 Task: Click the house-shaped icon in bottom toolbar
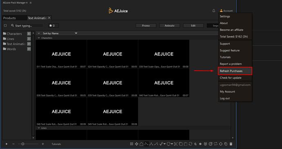tap(141, 144)
